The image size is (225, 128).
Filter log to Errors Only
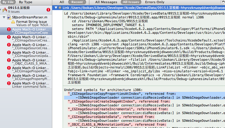click(155, 2)
